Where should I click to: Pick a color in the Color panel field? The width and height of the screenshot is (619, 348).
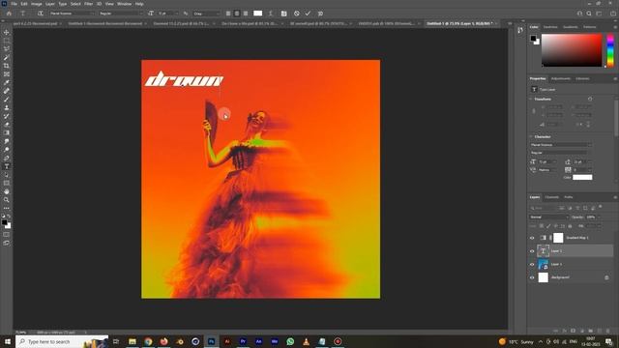pyautogui.click(x=572, y=50)
